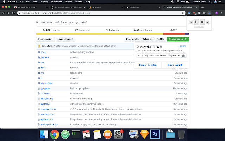The image size is (225, 141).
Task: Click the purple profile avatar in toolbar
Action: (x=217, y=13)
